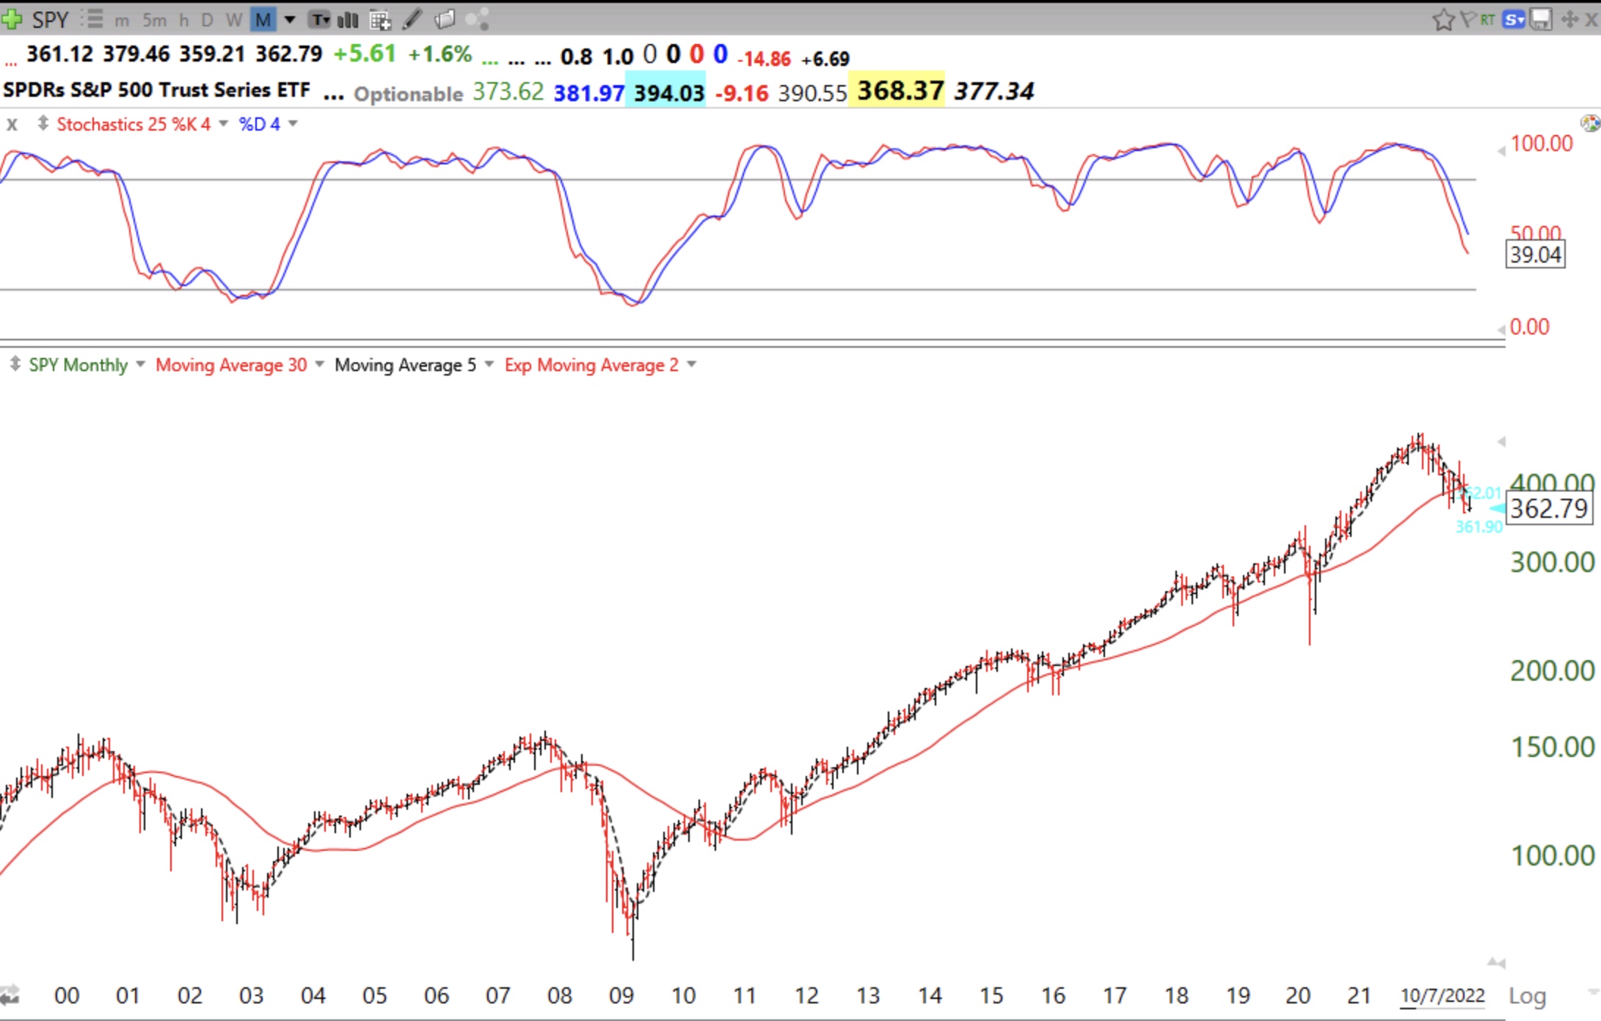Click the green plus add-symbol icon

coord(12,19)
